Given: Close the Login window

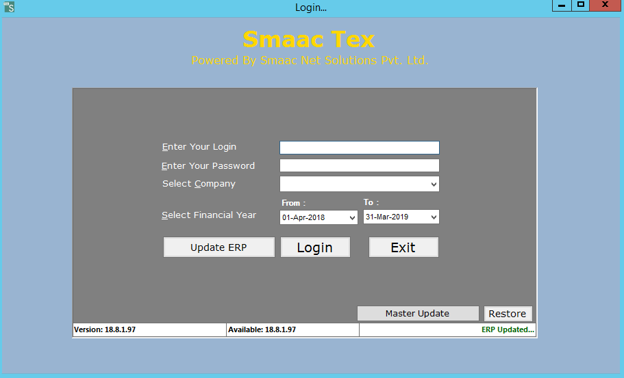Looking at the screenshot, I should point(605,5).
